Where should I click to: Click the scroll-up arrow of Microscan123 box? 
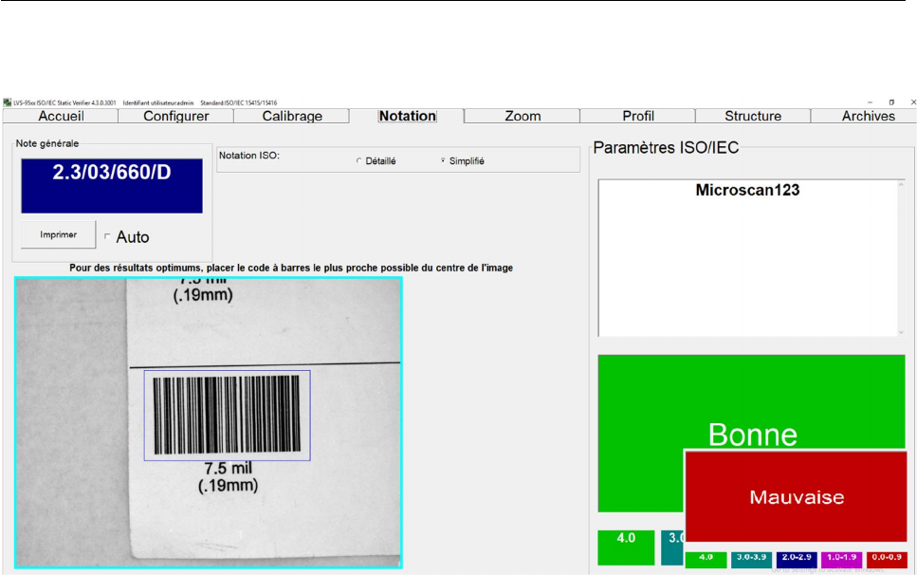[901, 185]
